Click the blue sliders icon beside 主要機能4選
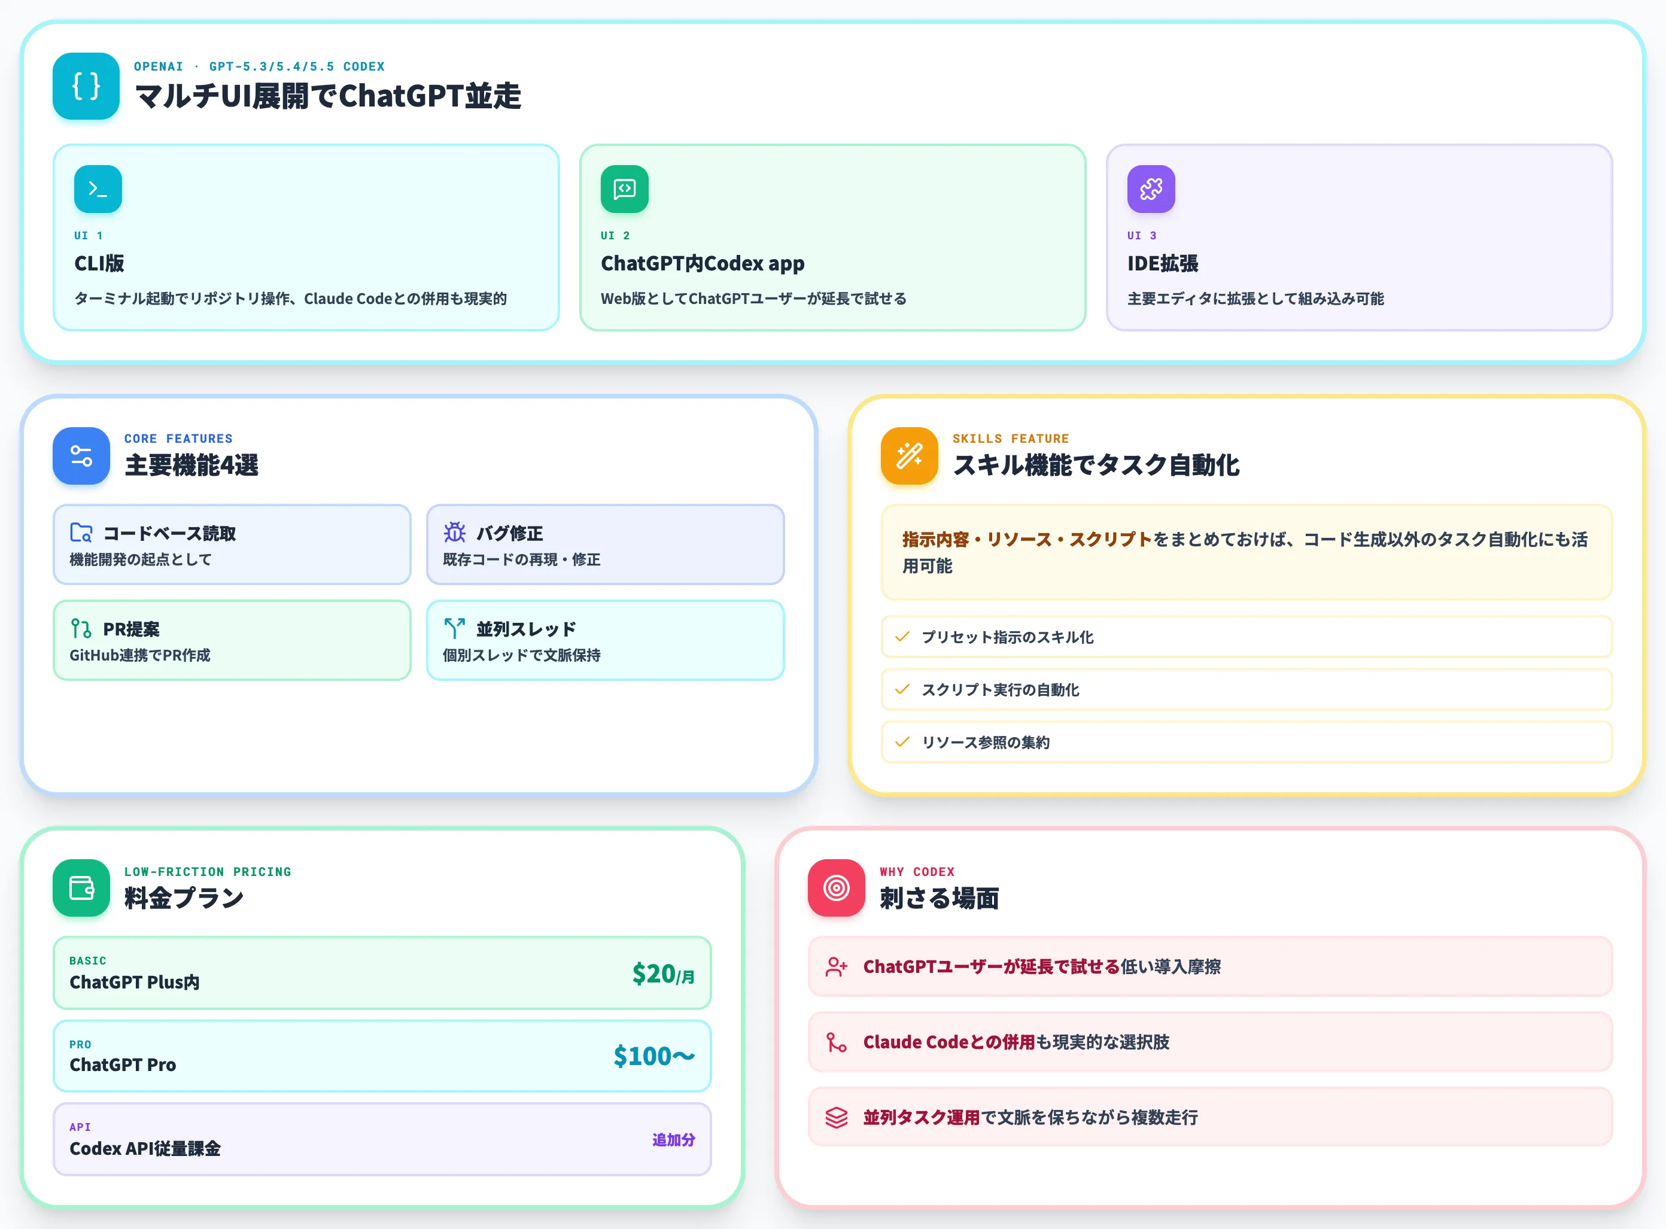Screen dimensions: 1666x1229 (81, 455)
